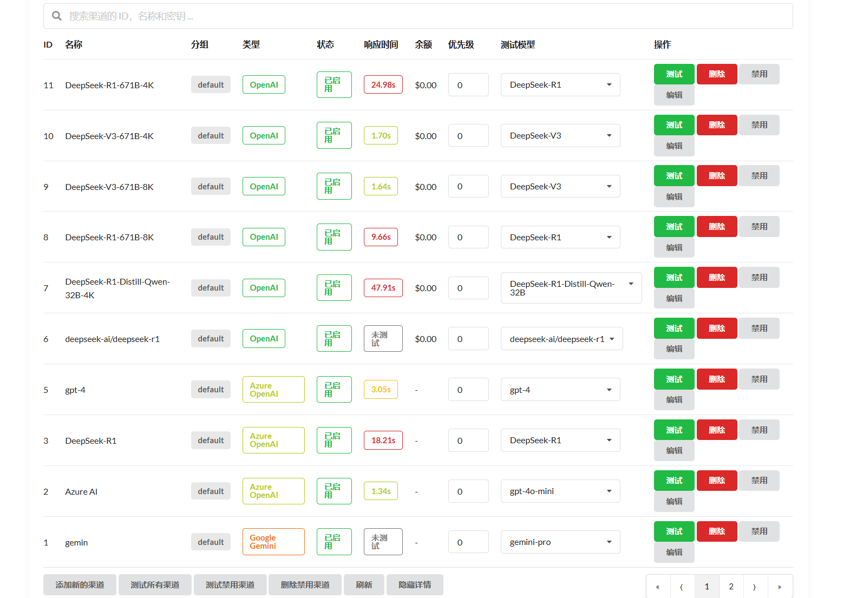Viewport: 863px width, 598px height.
Task: Edit the deepseek-ai/deepseek-r1 channel
Action: click(x=674, y=349)
